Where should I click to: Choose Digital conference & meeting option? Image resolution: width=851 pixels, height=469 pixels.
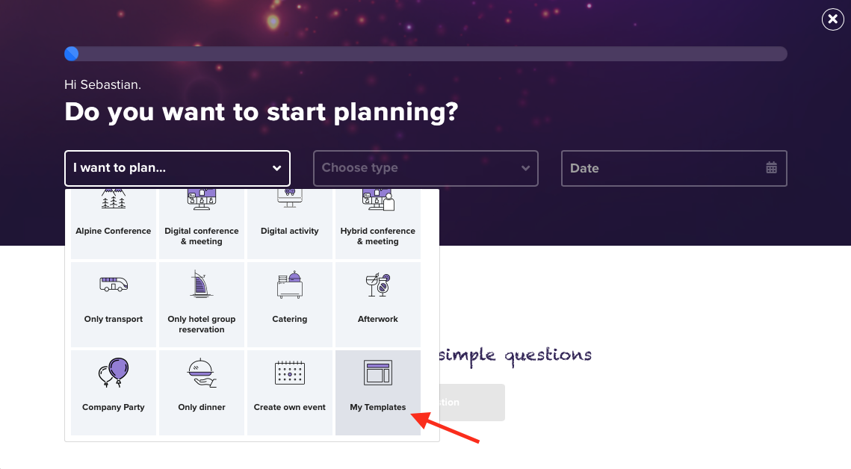[201, 224]
